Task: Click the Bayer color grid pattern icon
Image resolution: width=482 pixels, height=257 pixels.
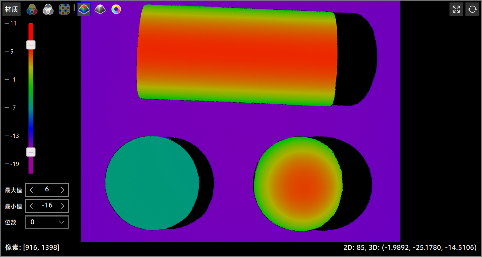Action: [x=64, y=10]
